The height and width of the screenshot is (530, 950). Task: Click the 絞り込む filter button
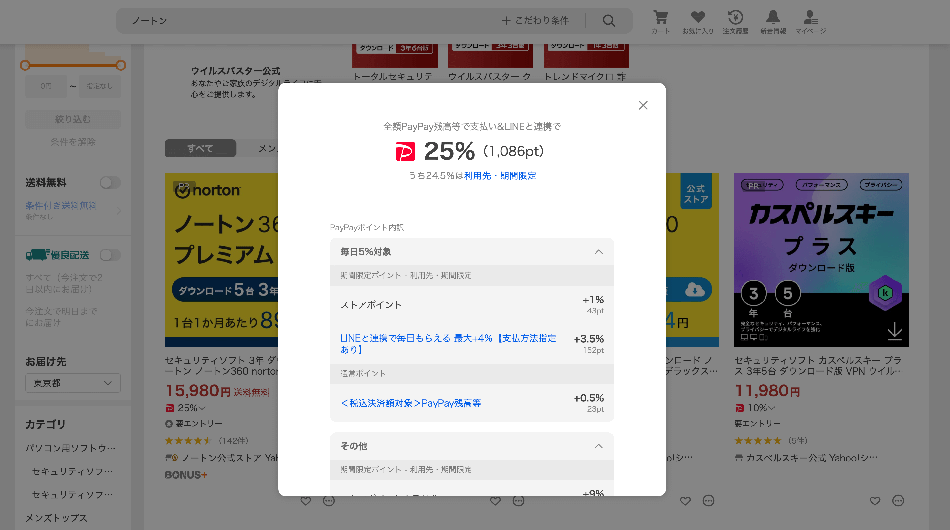point(73,119)
